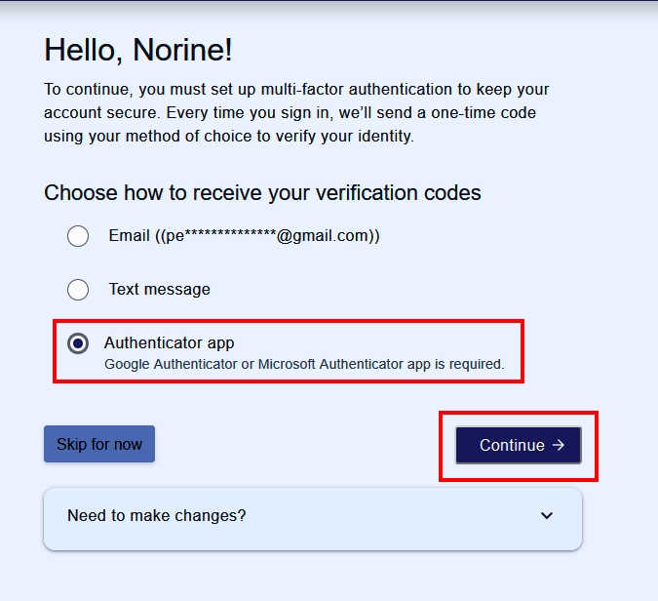Click the 'Email' option label text
The width and height of the screenshot is (658, 601).
click(x=130, y=235)
